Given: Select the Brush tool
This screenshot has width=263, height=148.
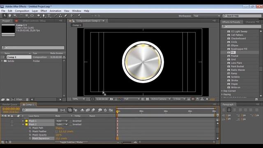Looking at the screenshot, I should 55,16.
